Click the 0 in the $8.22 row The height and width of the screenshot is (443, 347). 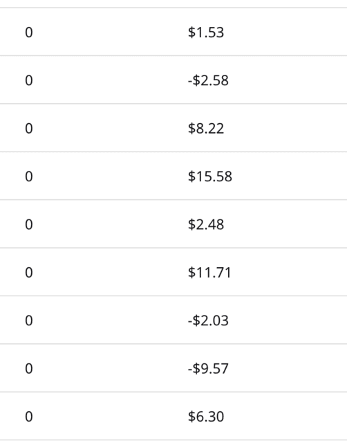pyautogui.click(x=29, y=128)
